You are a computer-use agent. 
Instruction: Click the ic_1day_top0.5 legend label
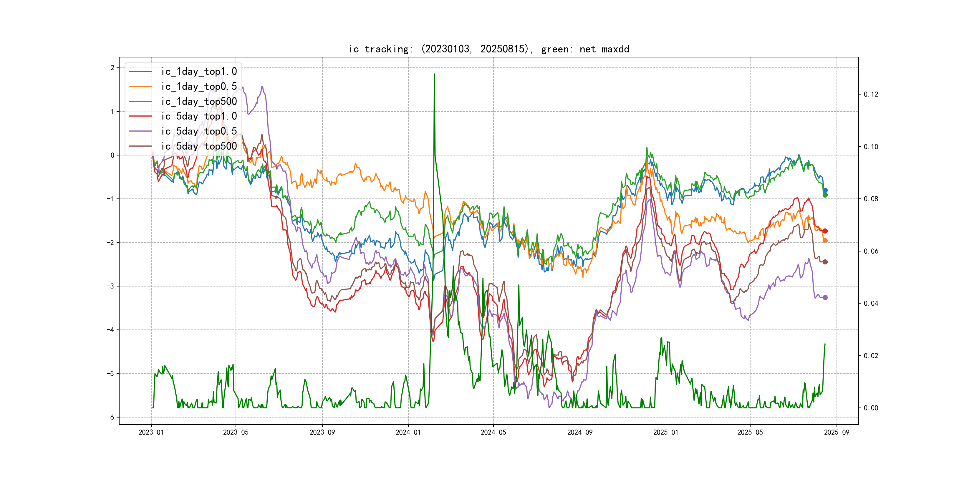pyautogui.click(x=199, y=86)
